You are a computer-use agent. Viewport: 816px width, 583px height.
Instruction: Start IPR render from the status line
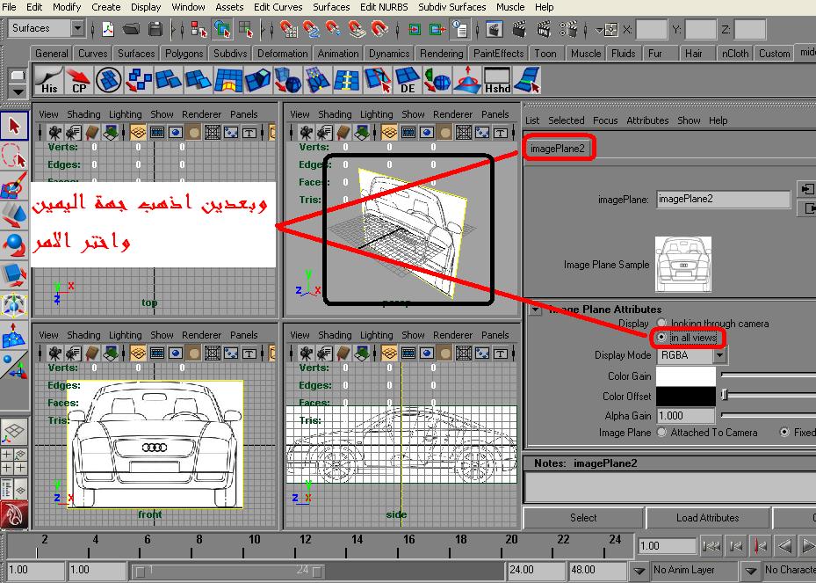click(544, 29)
